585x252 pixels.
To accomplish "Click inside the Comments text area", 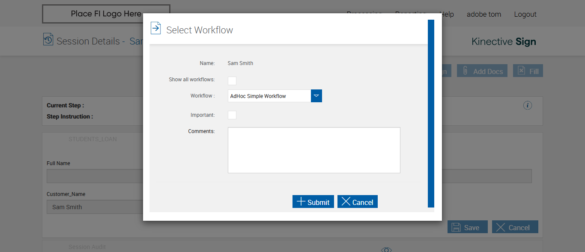I will [313, 150].
